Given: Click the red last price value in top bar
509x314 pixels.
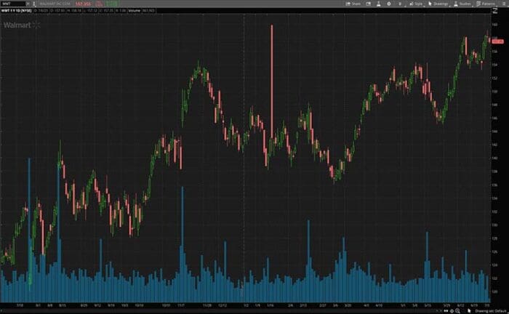Looking at the screenshot, I should (x=83, y=4).
